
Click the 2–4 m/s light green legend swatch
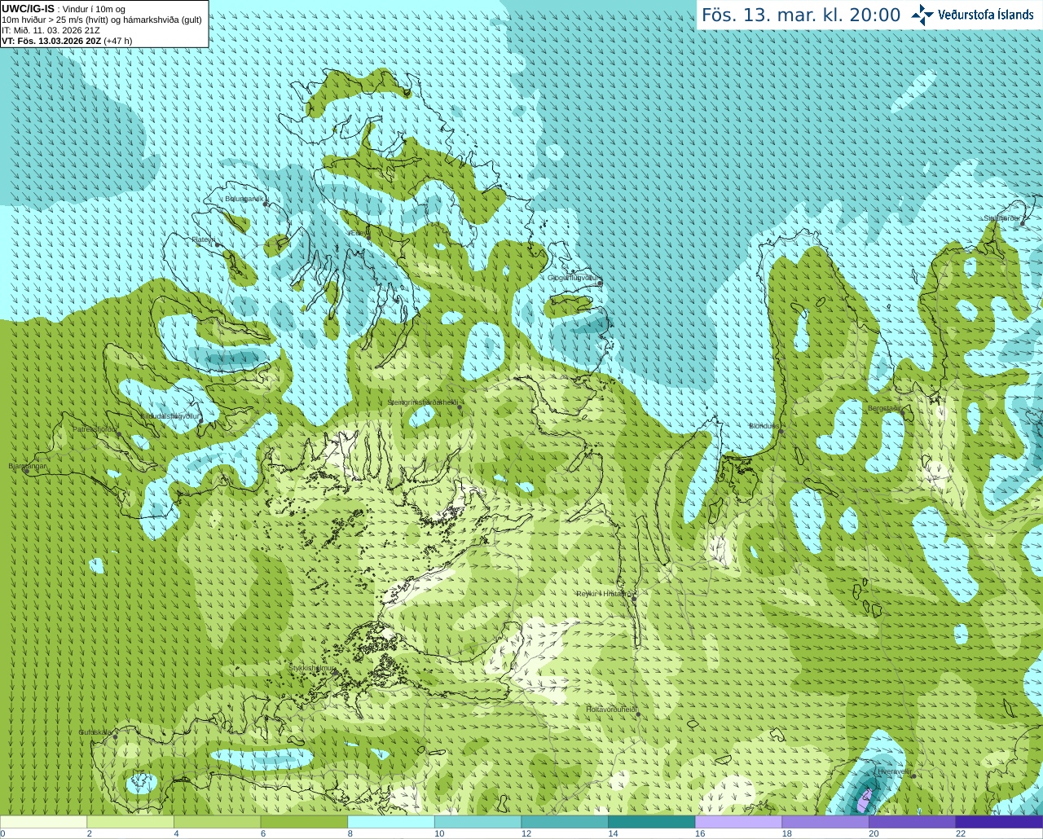(x=130, y=822)
